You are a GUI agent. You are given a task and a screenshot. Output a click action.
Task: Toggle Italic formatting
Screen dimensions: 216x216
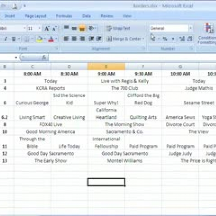(x=6, y=39)
